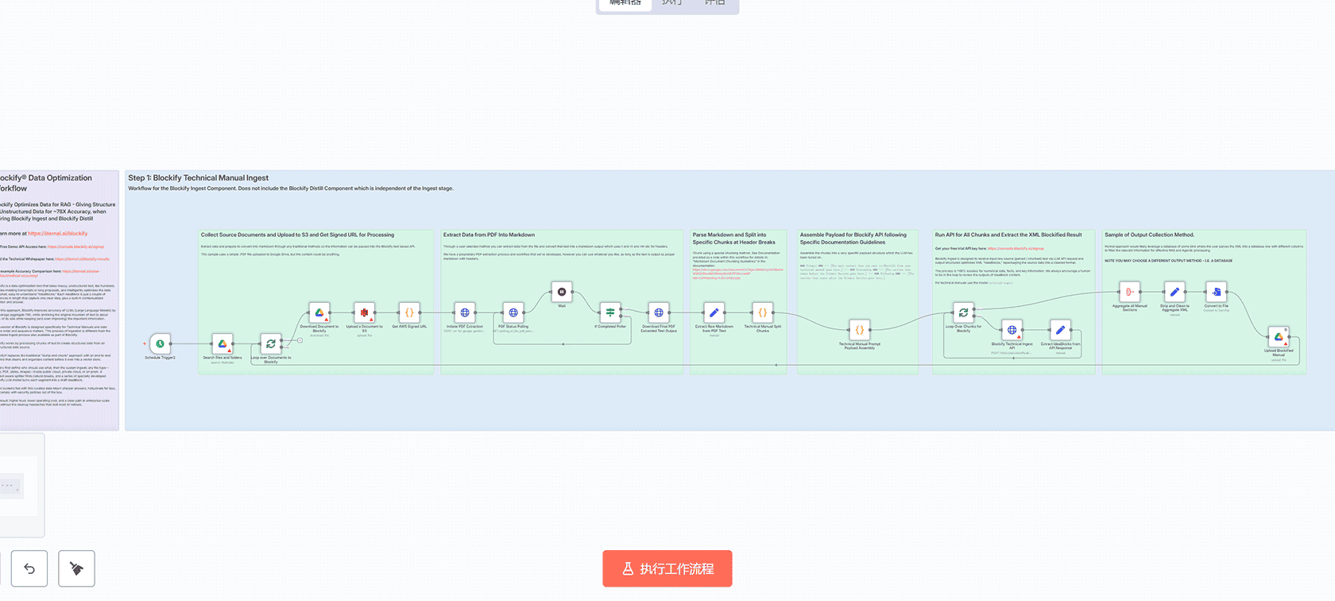Open the iternal.ai/blockify link in sticky note
This screenshot has width=1335, height=601.
(57, 234)
